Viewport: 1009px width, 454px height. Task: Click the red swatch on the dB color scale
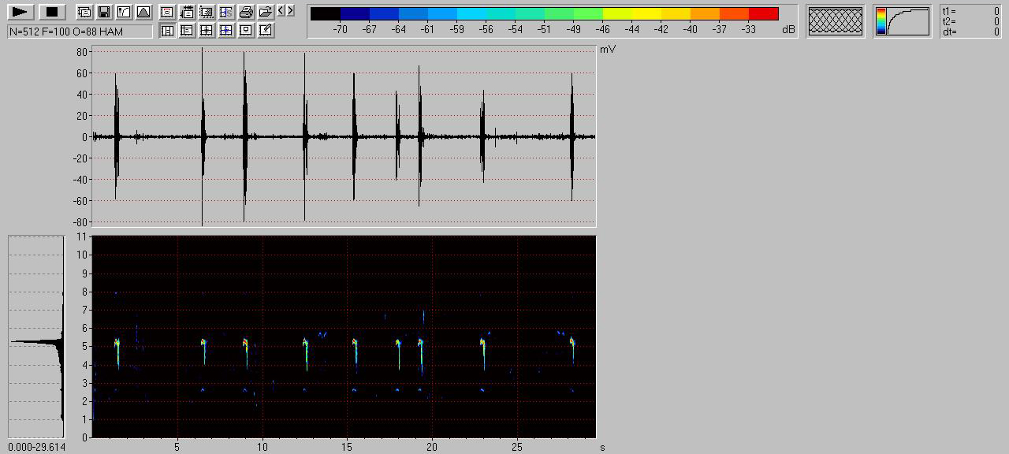763,13
